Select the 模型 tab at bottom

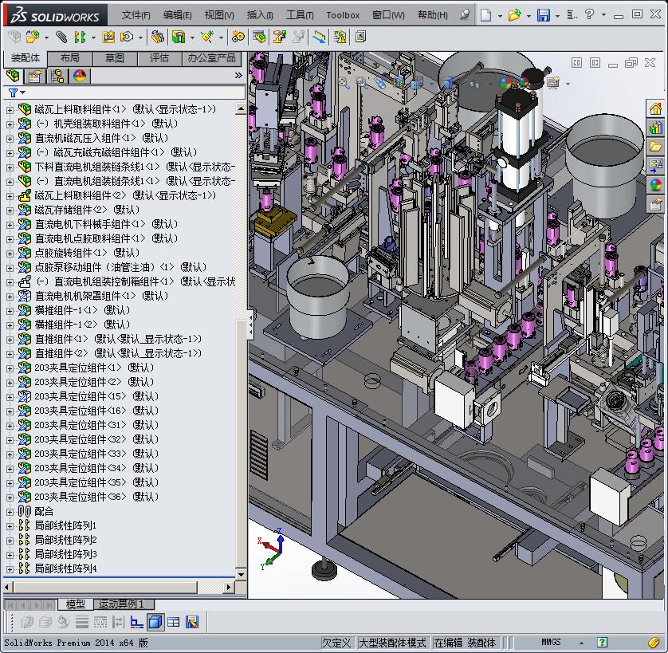coord(76,604)
